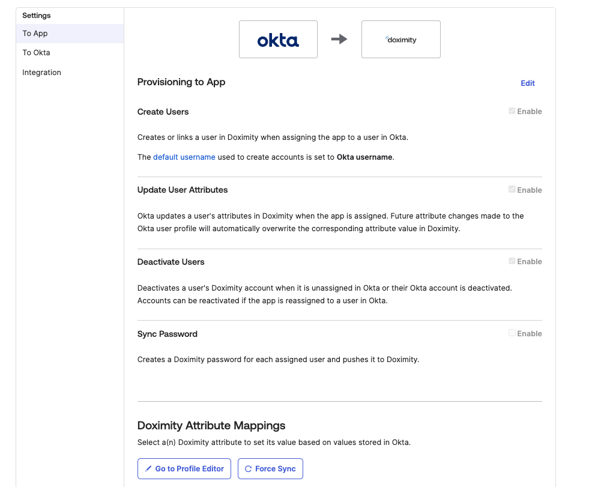Click the Doximity Attribute Mappings heading
The image size is (592, 487).
pos(211,426)
